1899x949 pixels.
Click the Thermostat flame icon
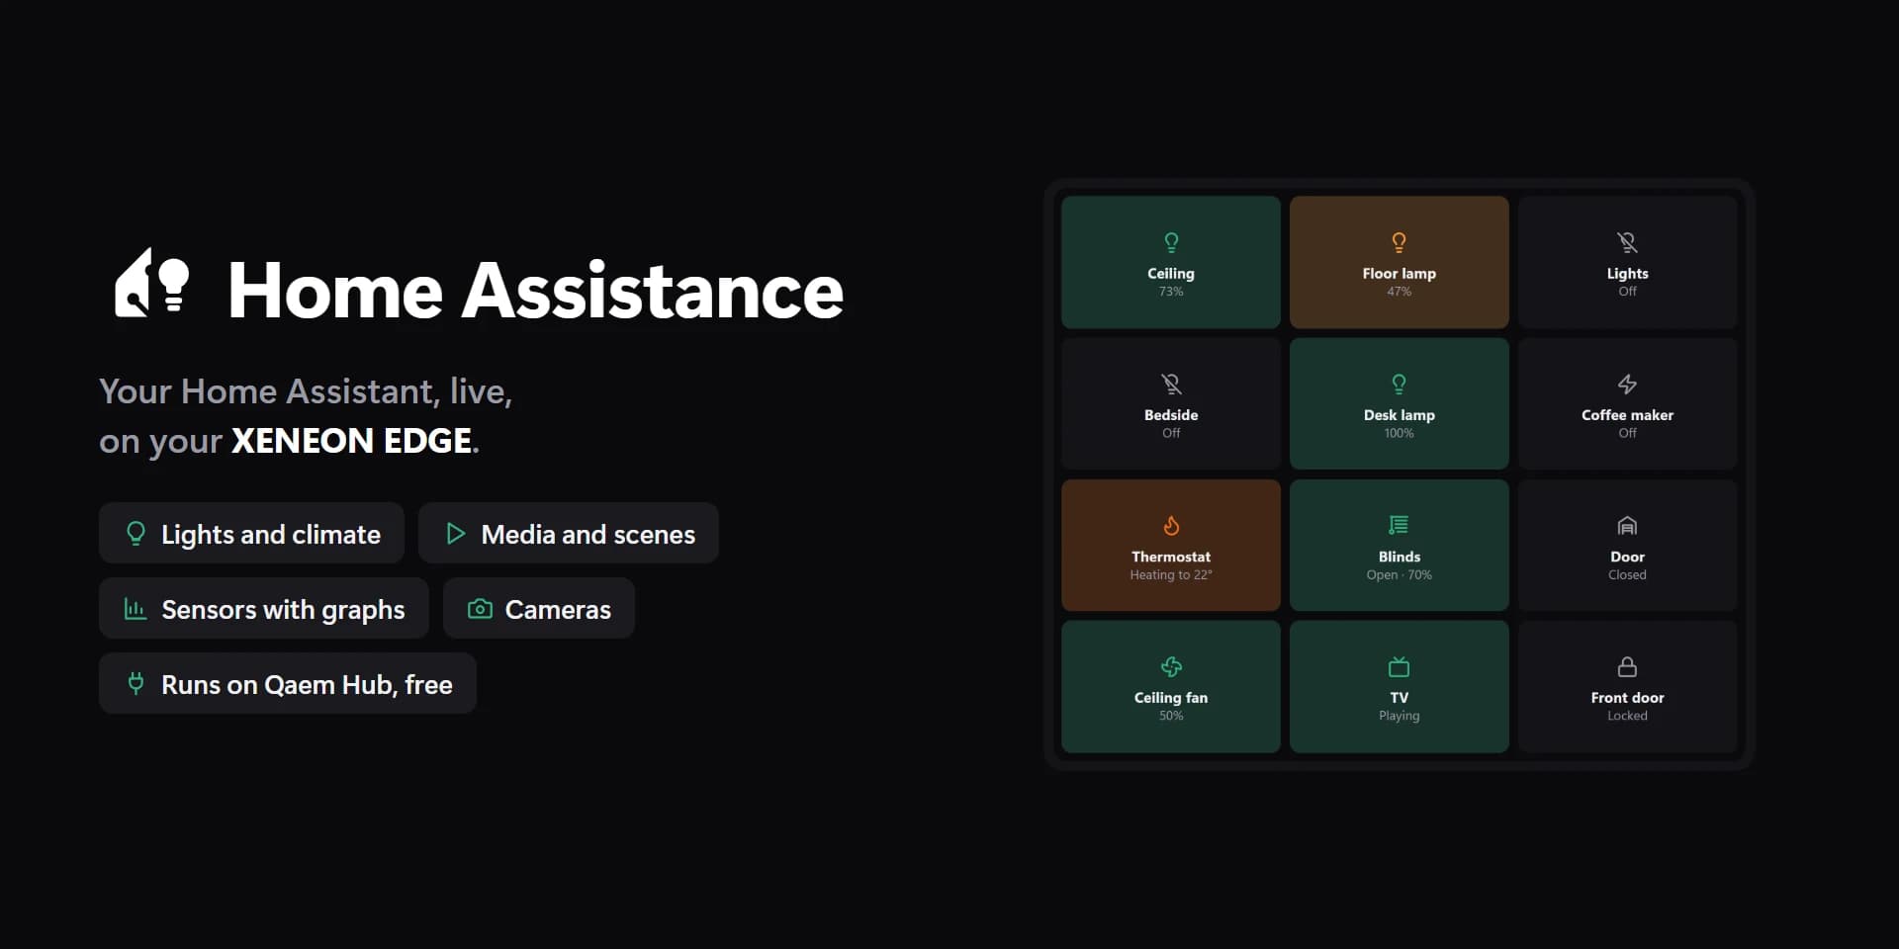tap(1171, 525)
